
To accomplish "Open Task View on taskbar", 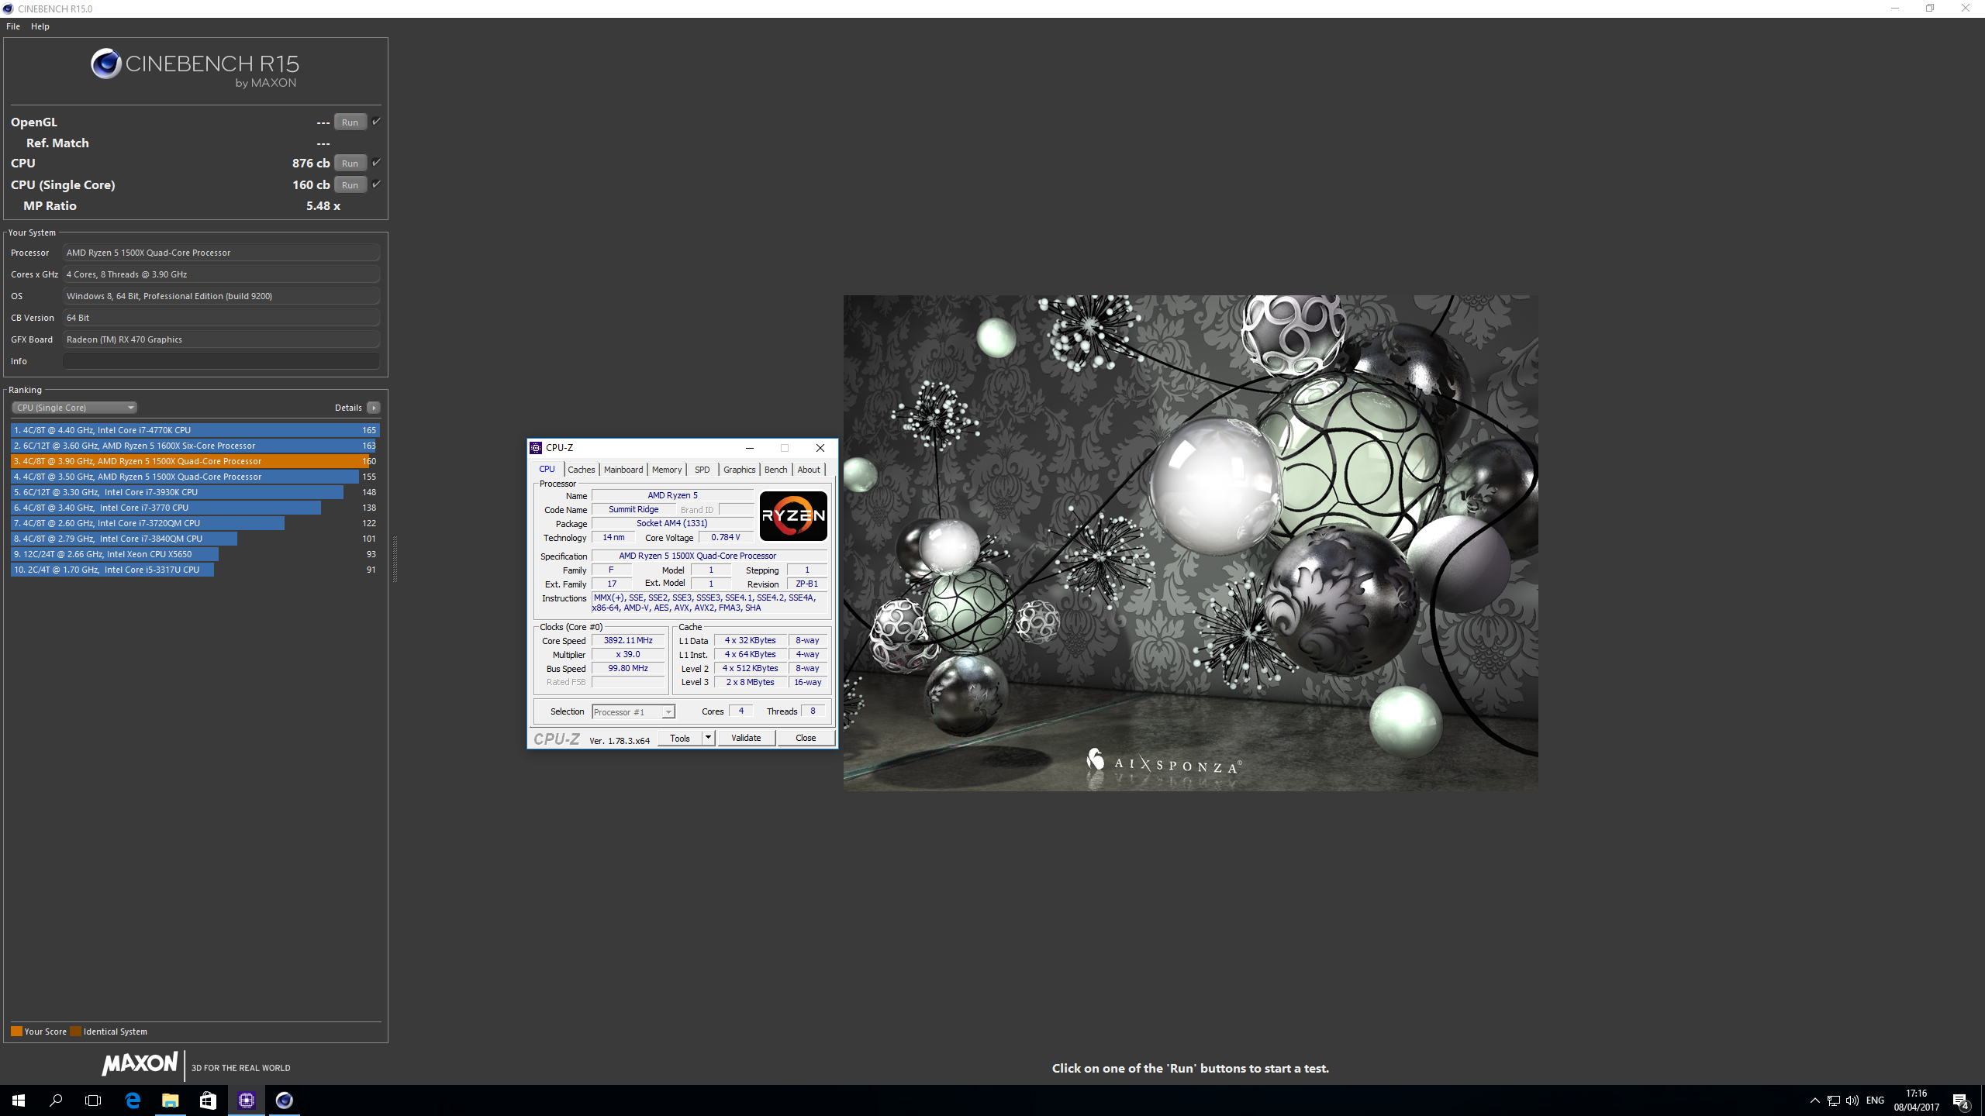I will pyautogui.click(x=93, y=1100).
